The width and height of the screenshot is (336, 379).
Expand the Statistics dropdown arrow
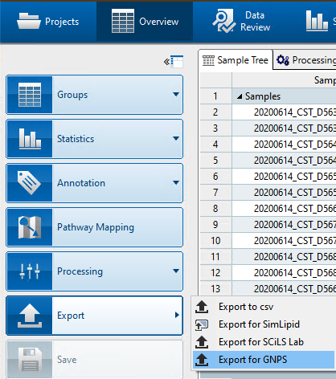coord(176,138)
